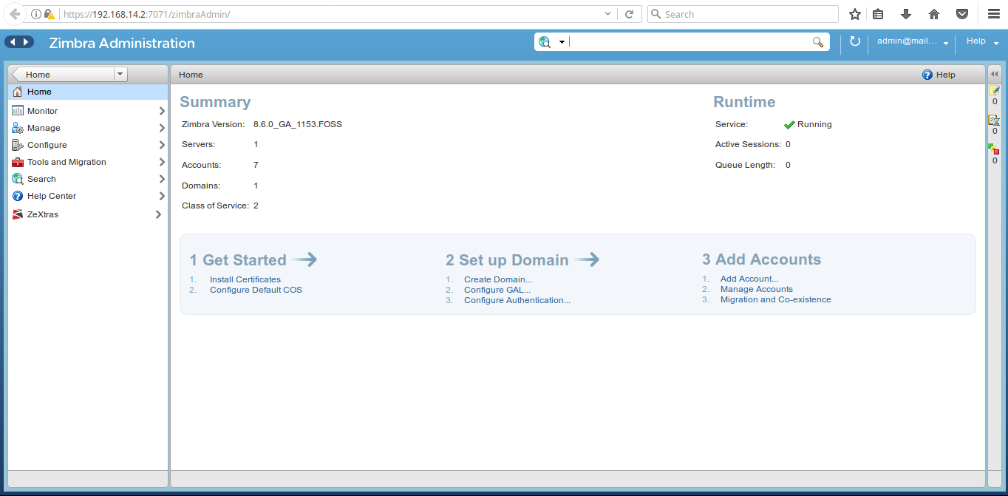
Task: Open the Install Certificates link
Action: tap(245, 279)
